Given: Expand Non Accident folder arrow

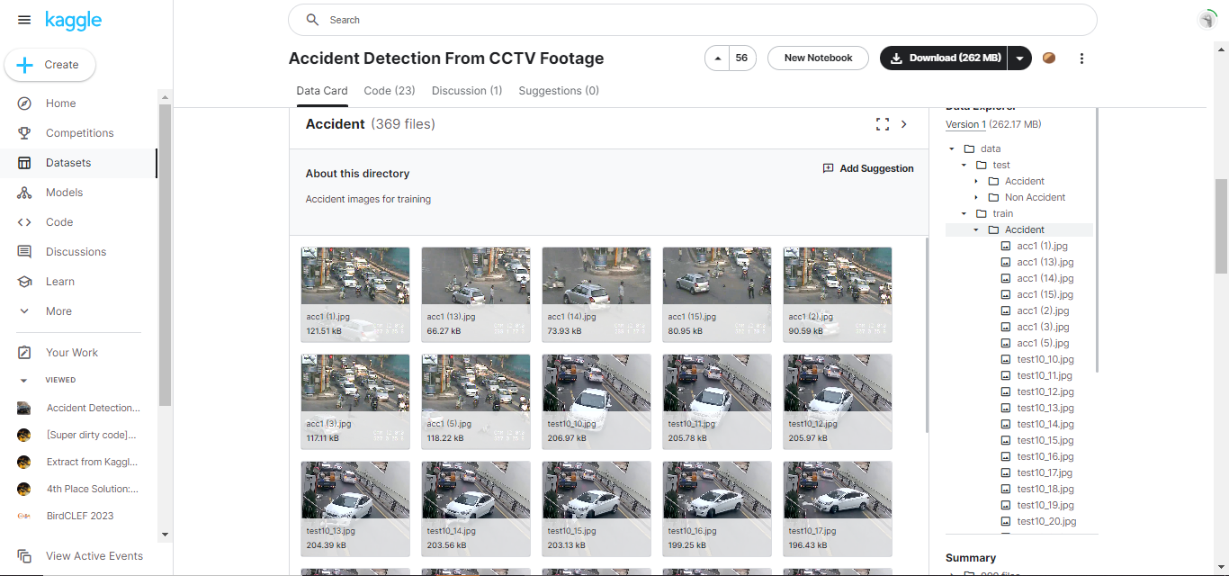Looking at the screenshot, I should 976,198.
